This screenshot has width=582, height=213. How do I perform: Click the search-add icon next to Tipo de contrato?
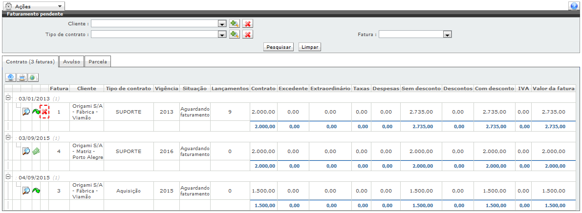[235, 35]
